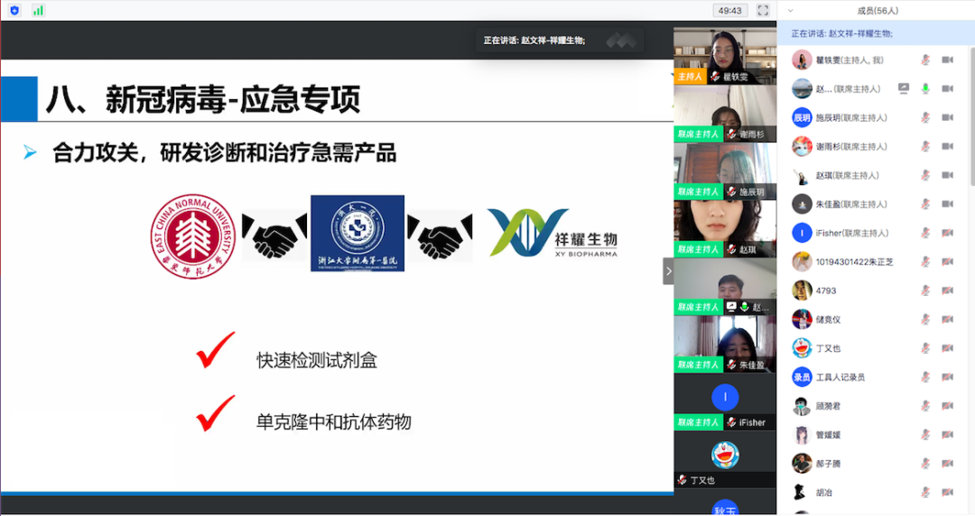The image size is (975, 516).
Task: Click 4793 disabled camera icon
Action: [947, 290]
